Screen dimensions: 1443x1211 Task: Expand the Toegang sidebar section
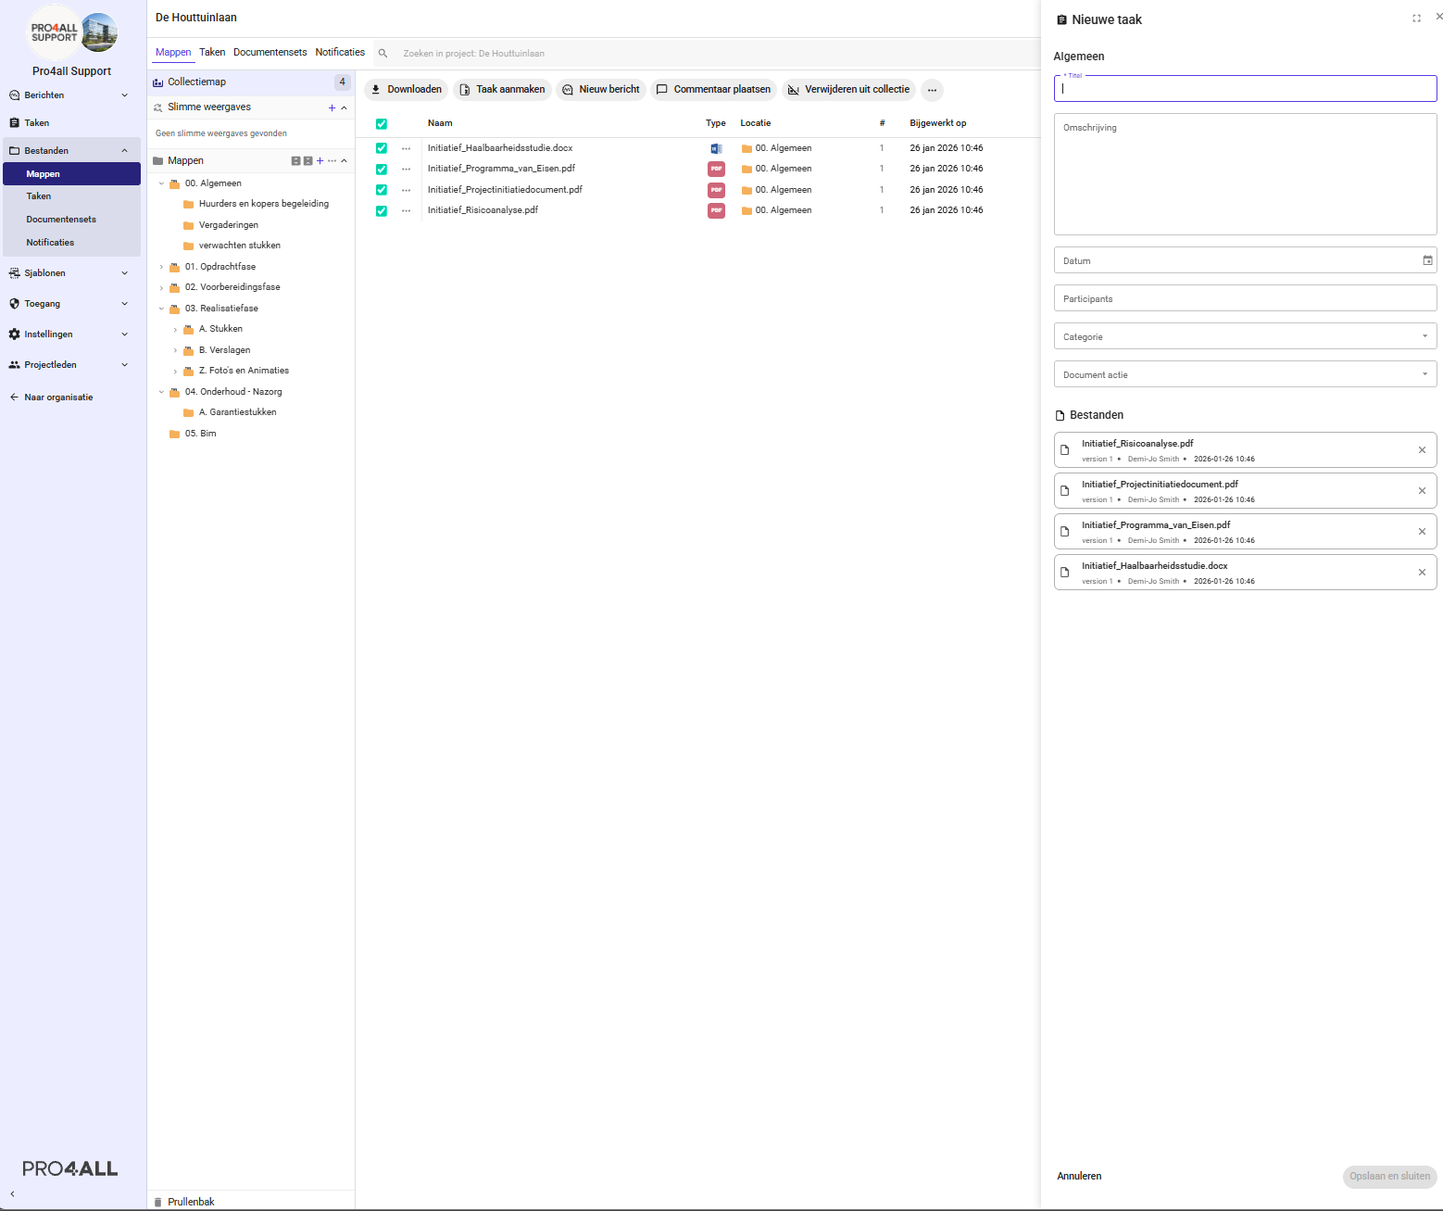point(124,304)
